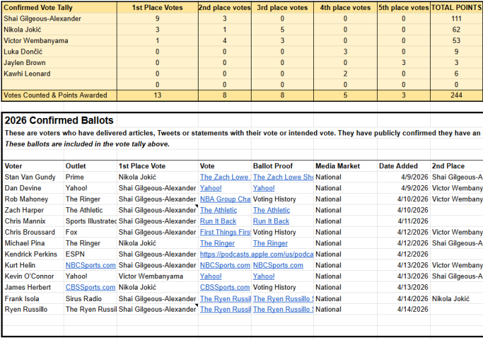Click Frank Isola's Ryen Russillo vote link

click(225, 298)
